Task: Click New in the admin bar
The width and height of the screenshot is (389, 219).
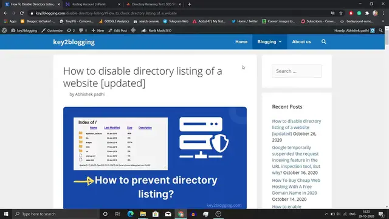Action: (x=97, y=30)
